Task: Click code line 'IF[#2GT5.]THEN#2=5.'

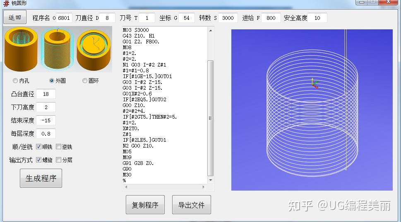Action: [150, 117]
